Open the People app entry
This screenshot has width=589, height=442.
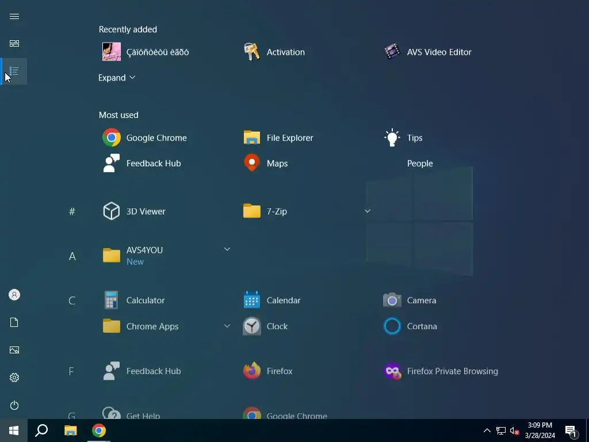point(420,163)
